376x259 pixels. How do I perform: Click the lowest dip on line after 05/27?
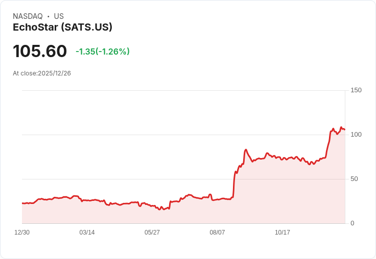(160, 210)
